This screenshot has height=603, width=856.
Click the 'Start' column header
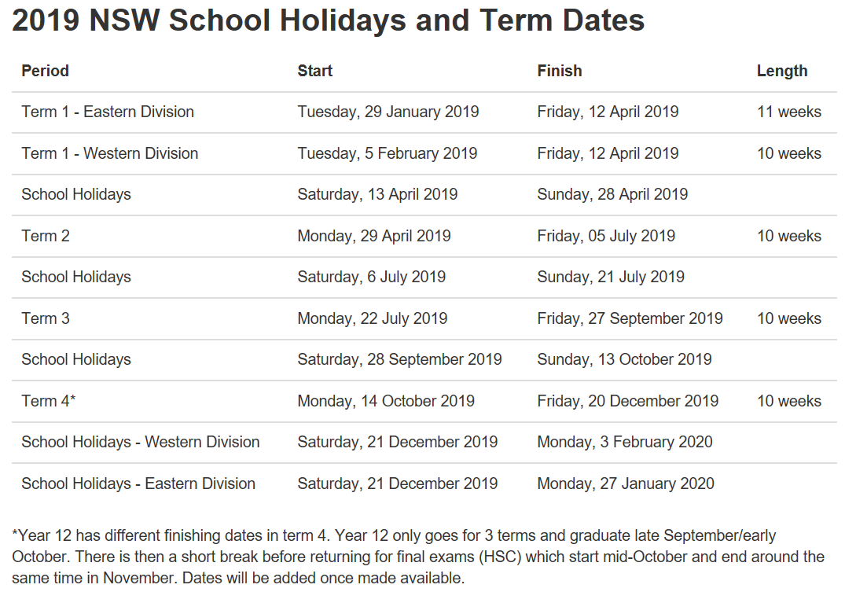(315, 71)
